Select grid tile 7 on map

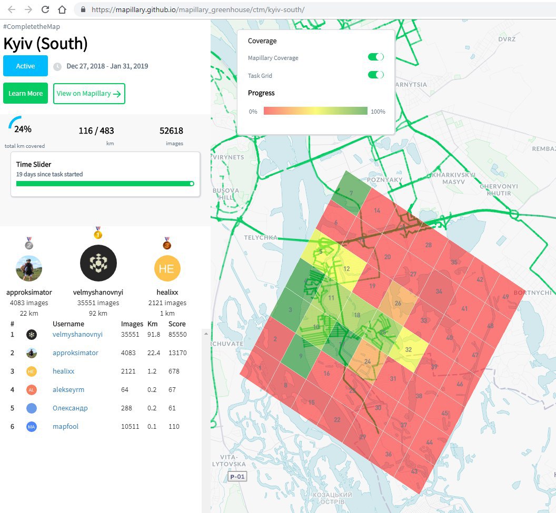click(x=351, y=193)
